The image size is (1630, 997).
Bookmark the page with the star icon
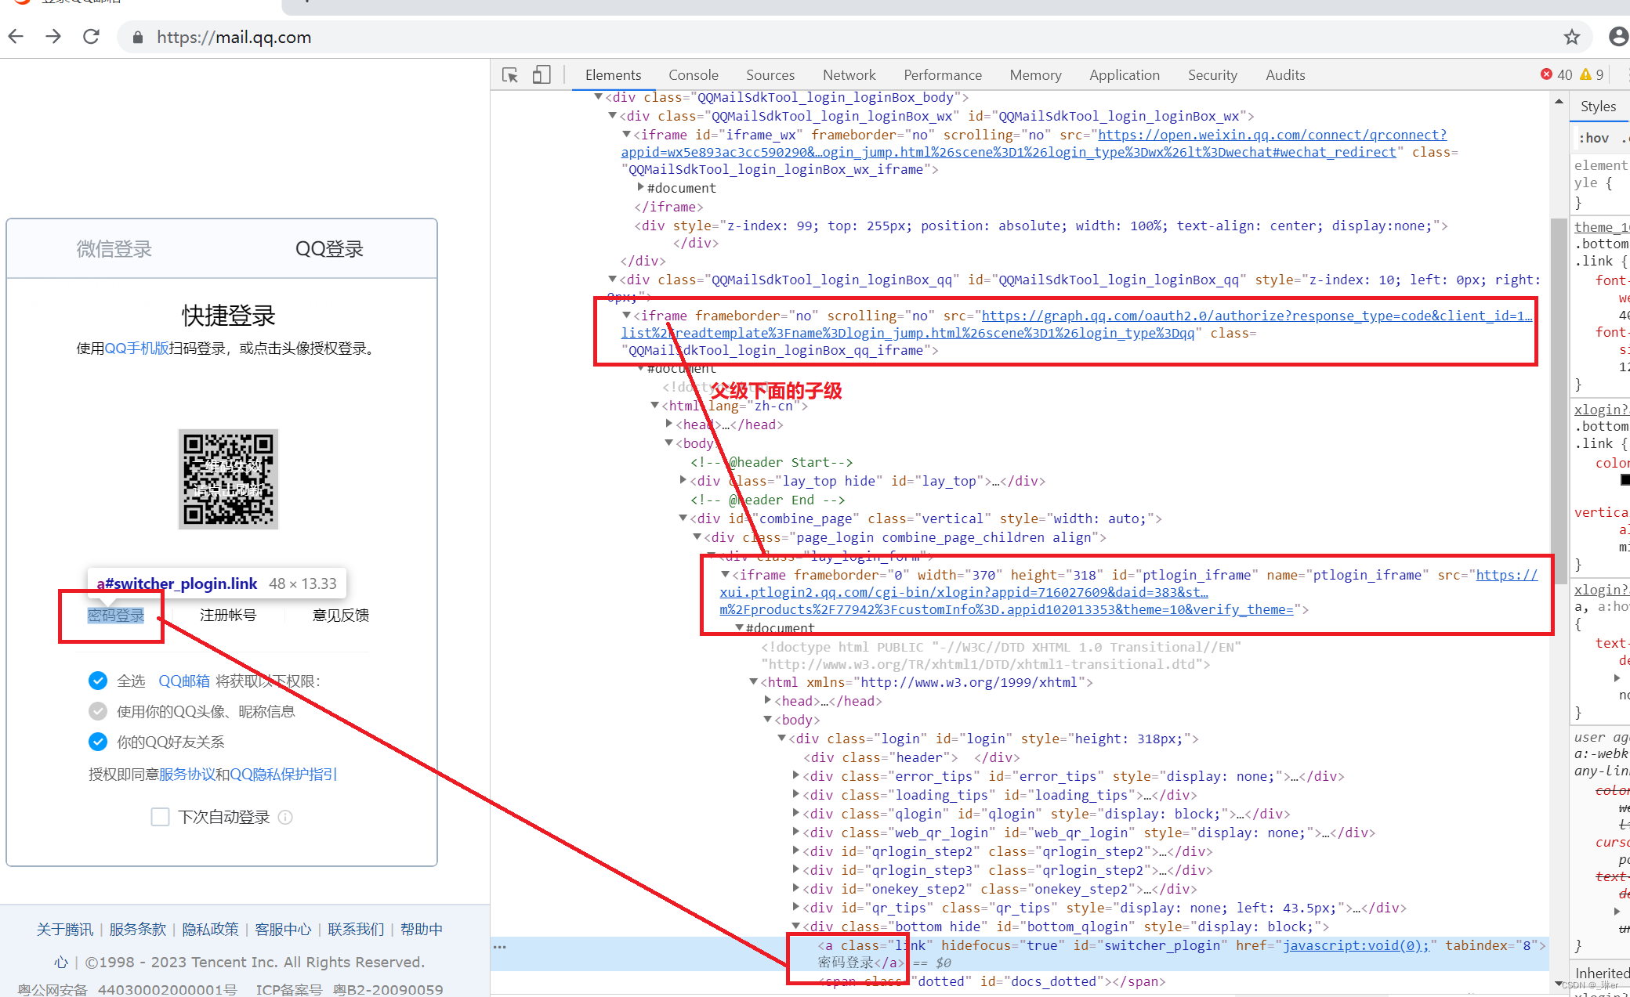pyautogui.click(x=1574, y=36)
